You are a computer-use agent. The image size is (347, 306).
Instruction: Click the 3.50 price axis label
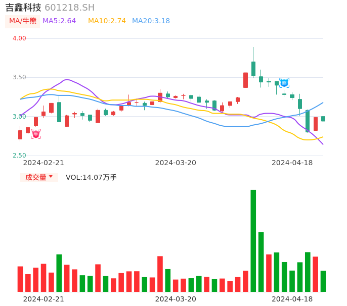(19, 77)
